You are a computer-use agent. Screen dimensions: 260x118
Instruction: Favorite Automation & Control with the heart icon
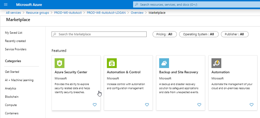[x=147, y=105]
